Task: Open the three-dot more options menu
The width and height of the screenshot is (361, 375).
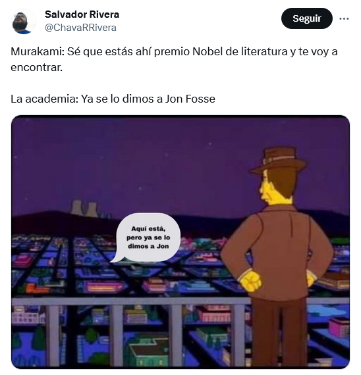Action: coord(344,18)
